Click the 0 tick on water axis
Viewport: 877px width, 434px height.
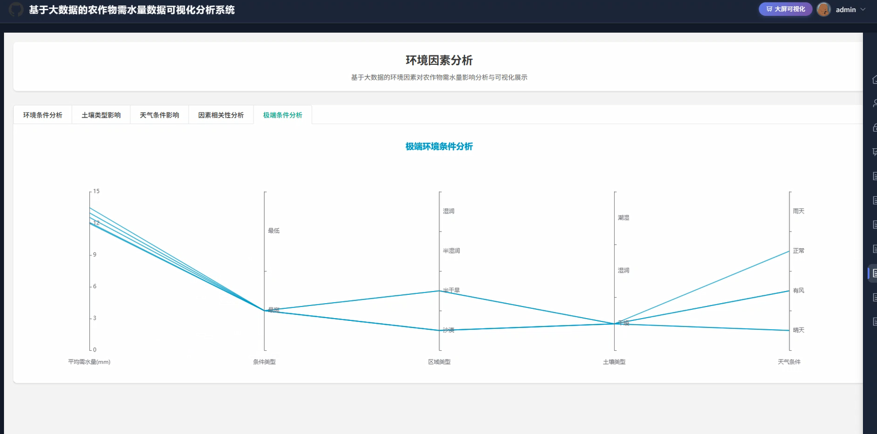point(95,350)
